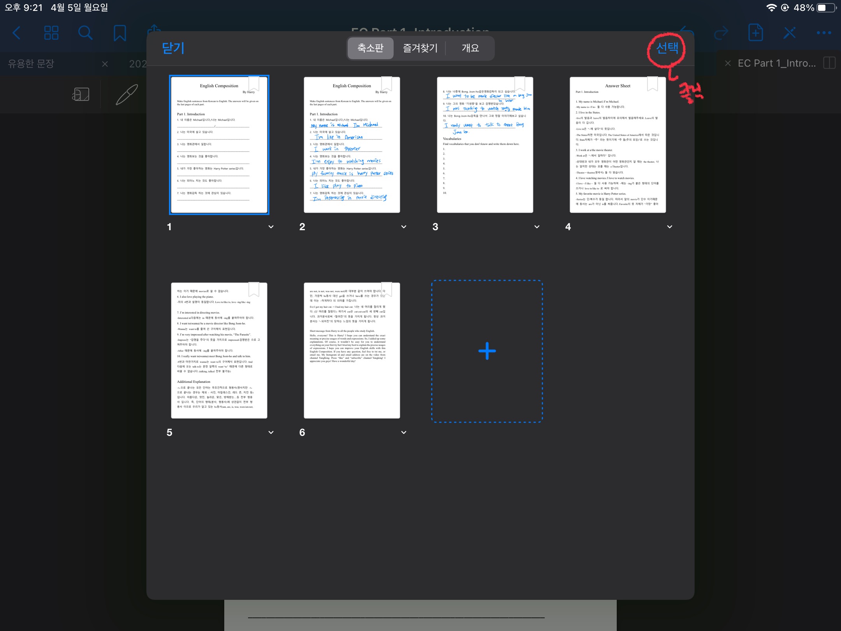Viewport: 841px width, 631px height.
Task: Switch to the 개요 tab
Action: 470,48
